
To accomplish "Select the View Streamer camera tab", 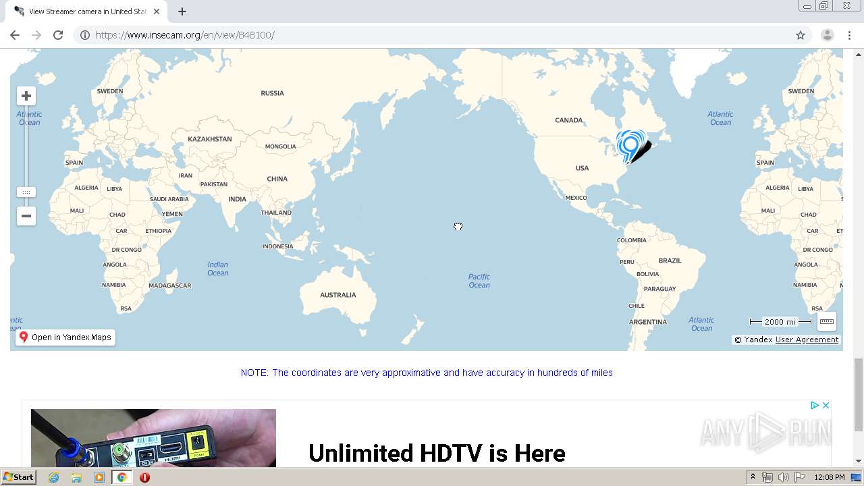I will 88,11.
